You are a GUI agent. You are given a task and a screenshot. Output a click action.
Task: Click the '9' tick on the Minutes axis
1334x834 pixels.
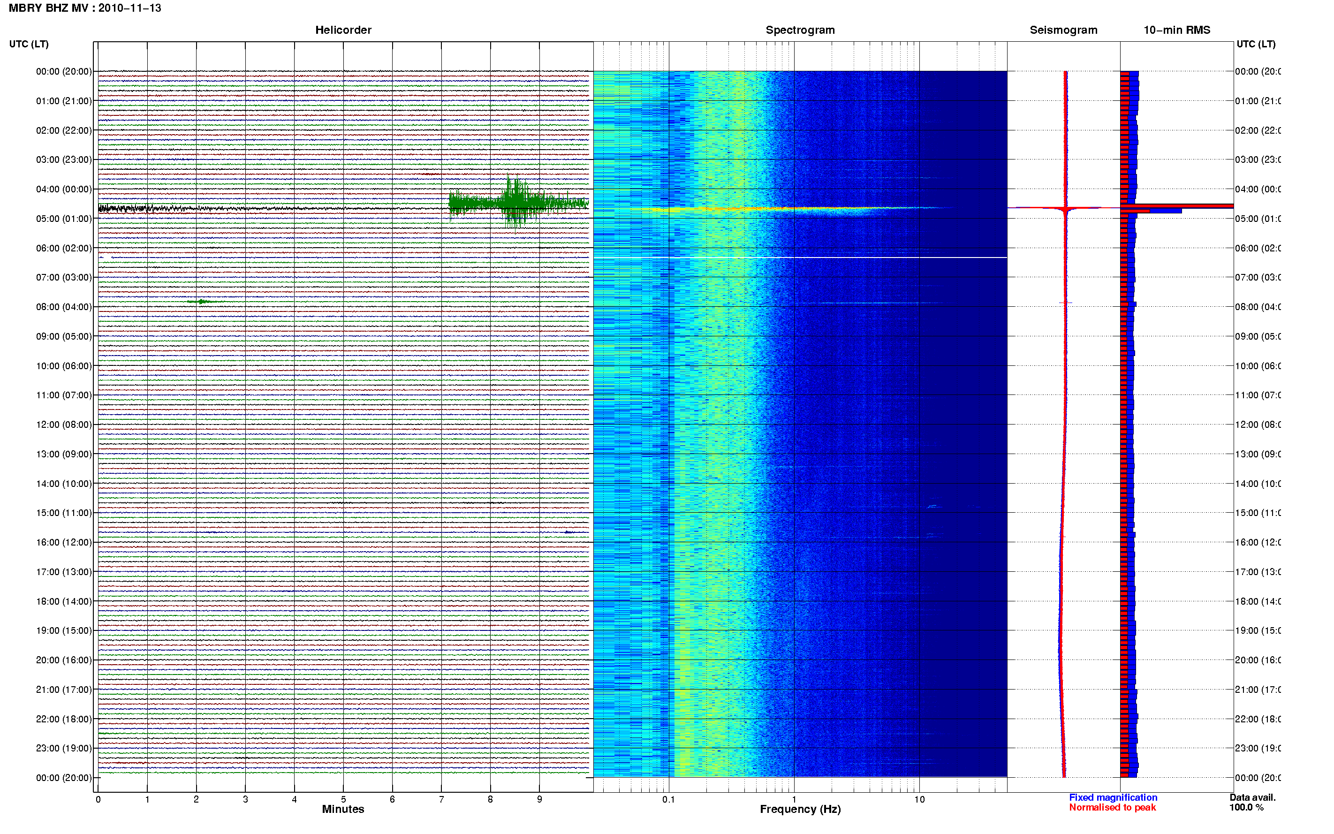click(539, 799)
